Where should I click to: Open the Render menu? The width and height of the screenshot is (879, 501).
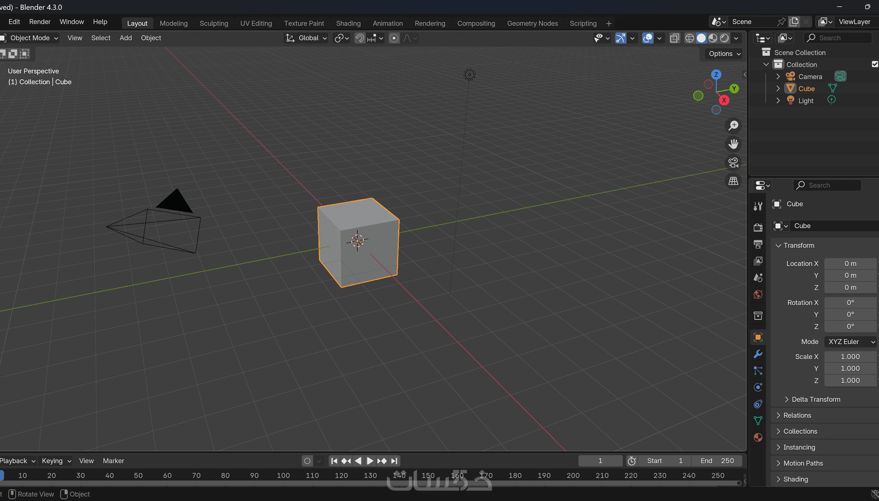40,22
